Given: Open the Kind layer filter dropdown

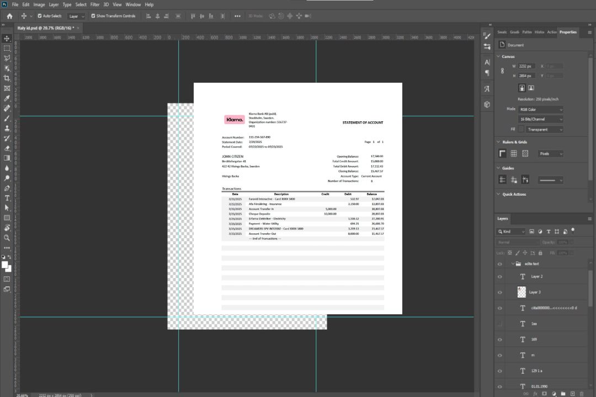Looking at the screenshot, I should (x=511, y=232).
